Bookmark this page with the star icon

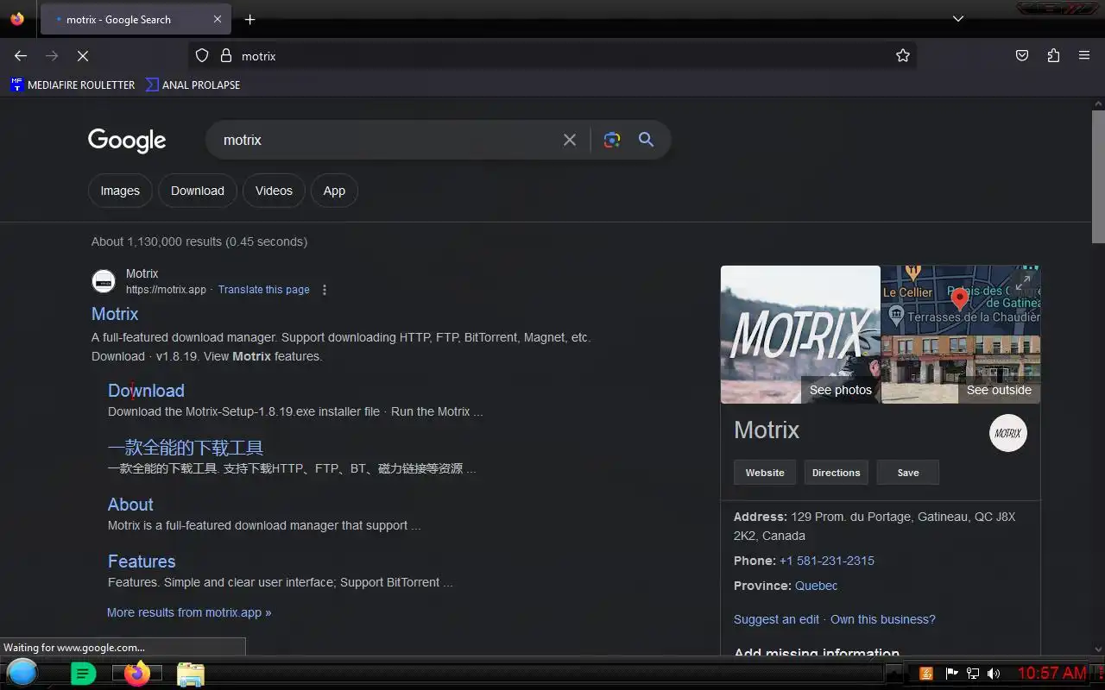pyautogui.click(x=903, y=55)
